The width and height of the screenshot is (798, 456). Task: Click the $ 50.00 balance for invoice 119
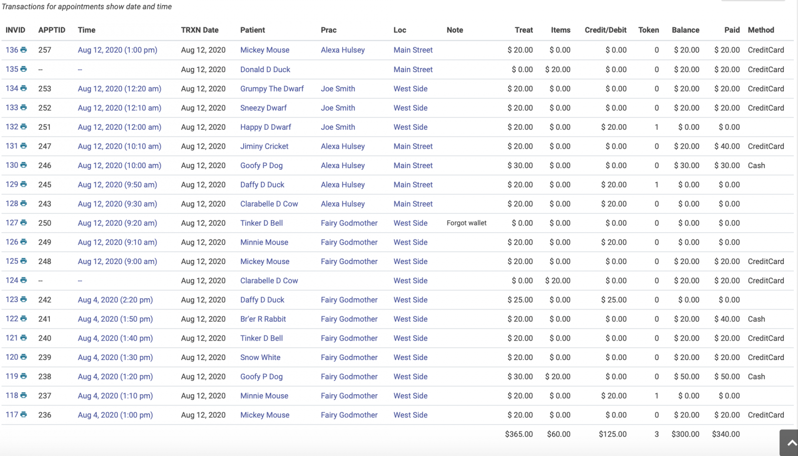pyautogui.click(x=686, y=377)
